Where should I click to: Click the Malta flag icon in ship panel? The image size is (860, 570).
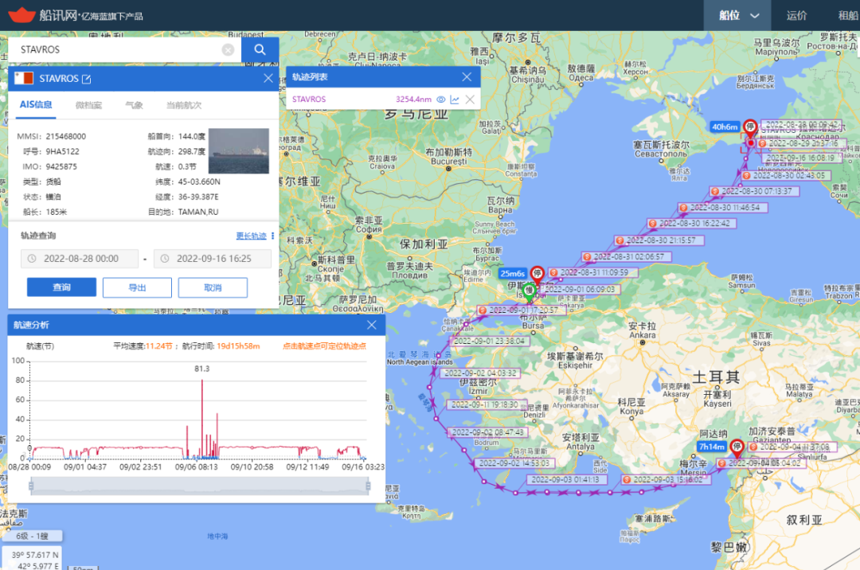click(24, 78)
